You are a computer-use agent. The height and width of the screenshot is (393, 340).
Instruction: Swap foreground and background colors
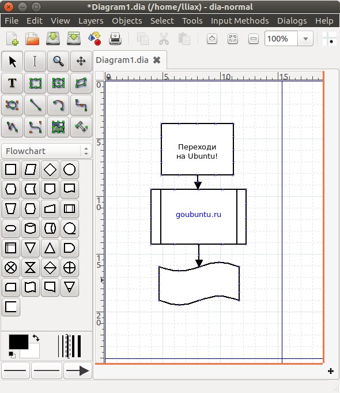[x=36, y=338]
